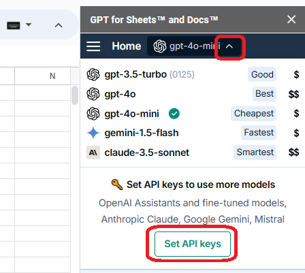The width and height of the screenshot is (305, 273).
Task: Click the Set API keys to use more models heading
Action: (x=201, y=184)
